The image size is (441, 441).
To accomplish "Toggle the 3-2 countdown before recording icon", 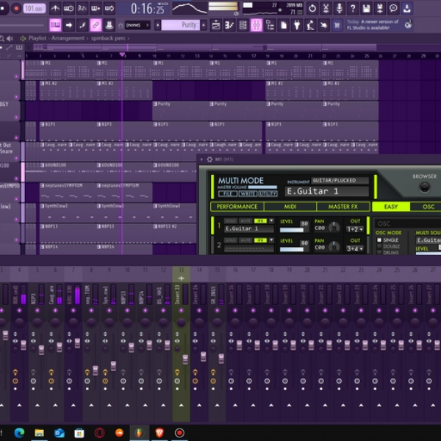I will pyautogui.click(x=82, y=8).
